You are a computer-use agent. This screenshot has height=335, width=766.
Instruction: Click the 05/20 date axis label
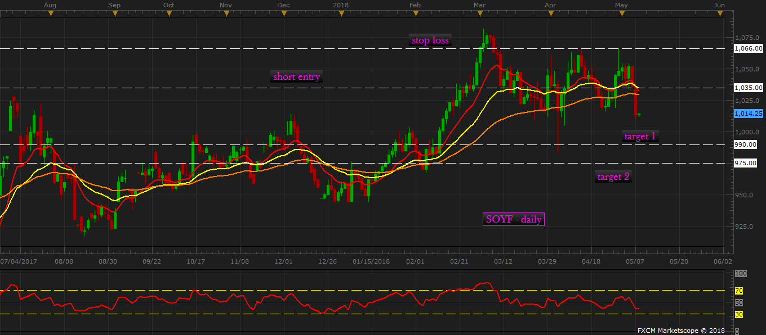679,261
